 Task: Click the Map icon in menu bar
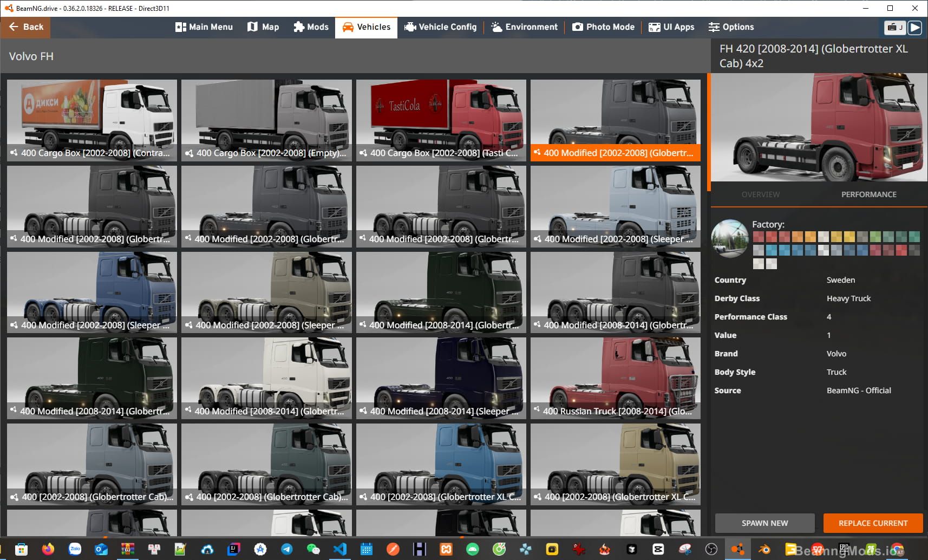click(252, 27)
